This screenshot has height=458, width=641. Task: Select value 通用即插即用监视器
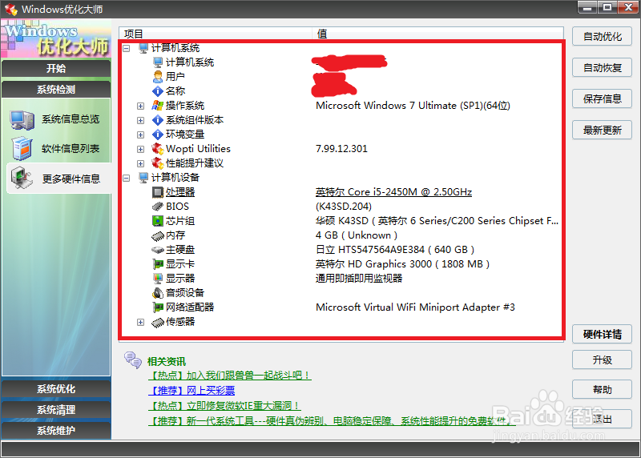pyautogui.click(x=359, y=279)
